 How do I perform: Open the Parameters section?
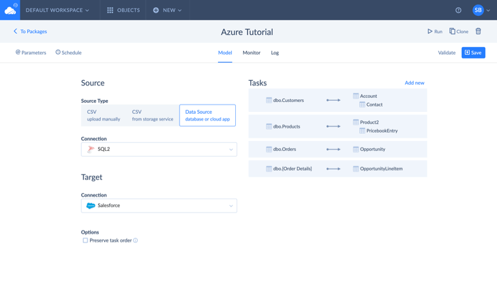30,52
